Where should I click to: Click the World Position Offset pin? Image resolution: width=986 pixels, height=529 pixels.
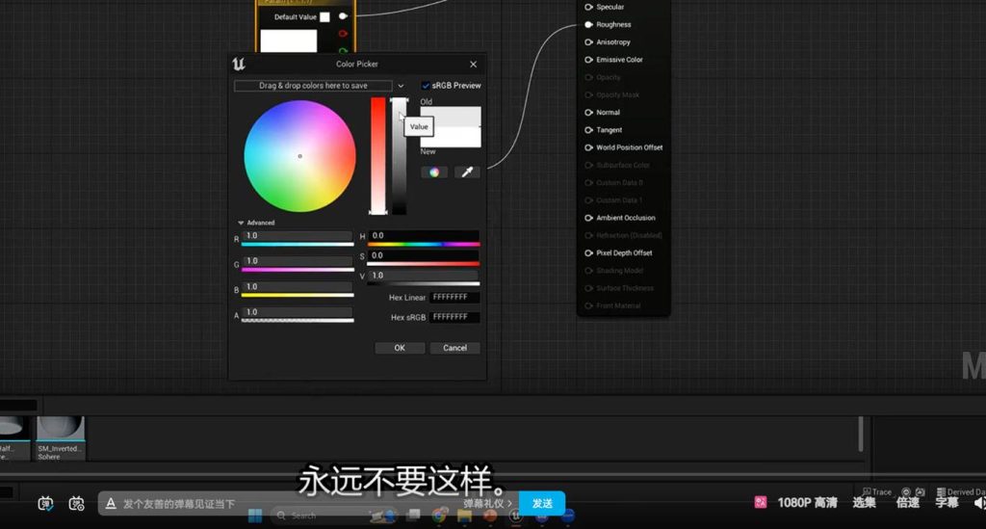(588, 147)
